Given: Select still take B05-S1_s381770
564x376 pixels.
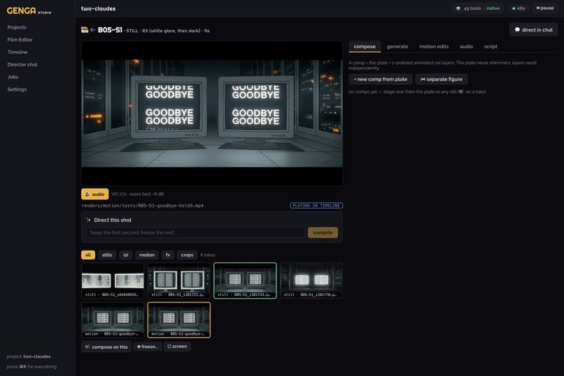Looking at the screenshot, I should click(x=311, y=281).
